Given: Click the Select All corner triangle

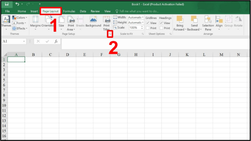Looking at the screenshot, I should 5,55.
